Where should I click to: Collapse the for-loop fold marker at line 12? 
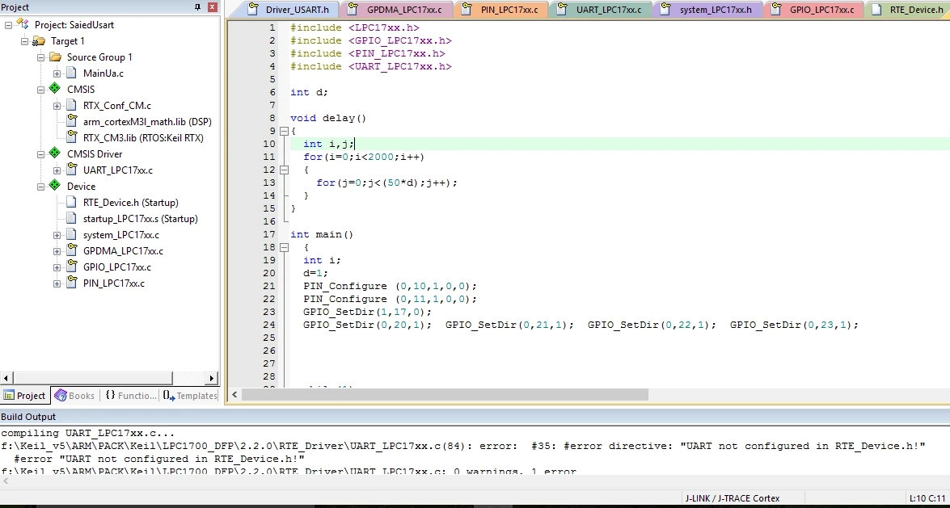coord(284,170)
